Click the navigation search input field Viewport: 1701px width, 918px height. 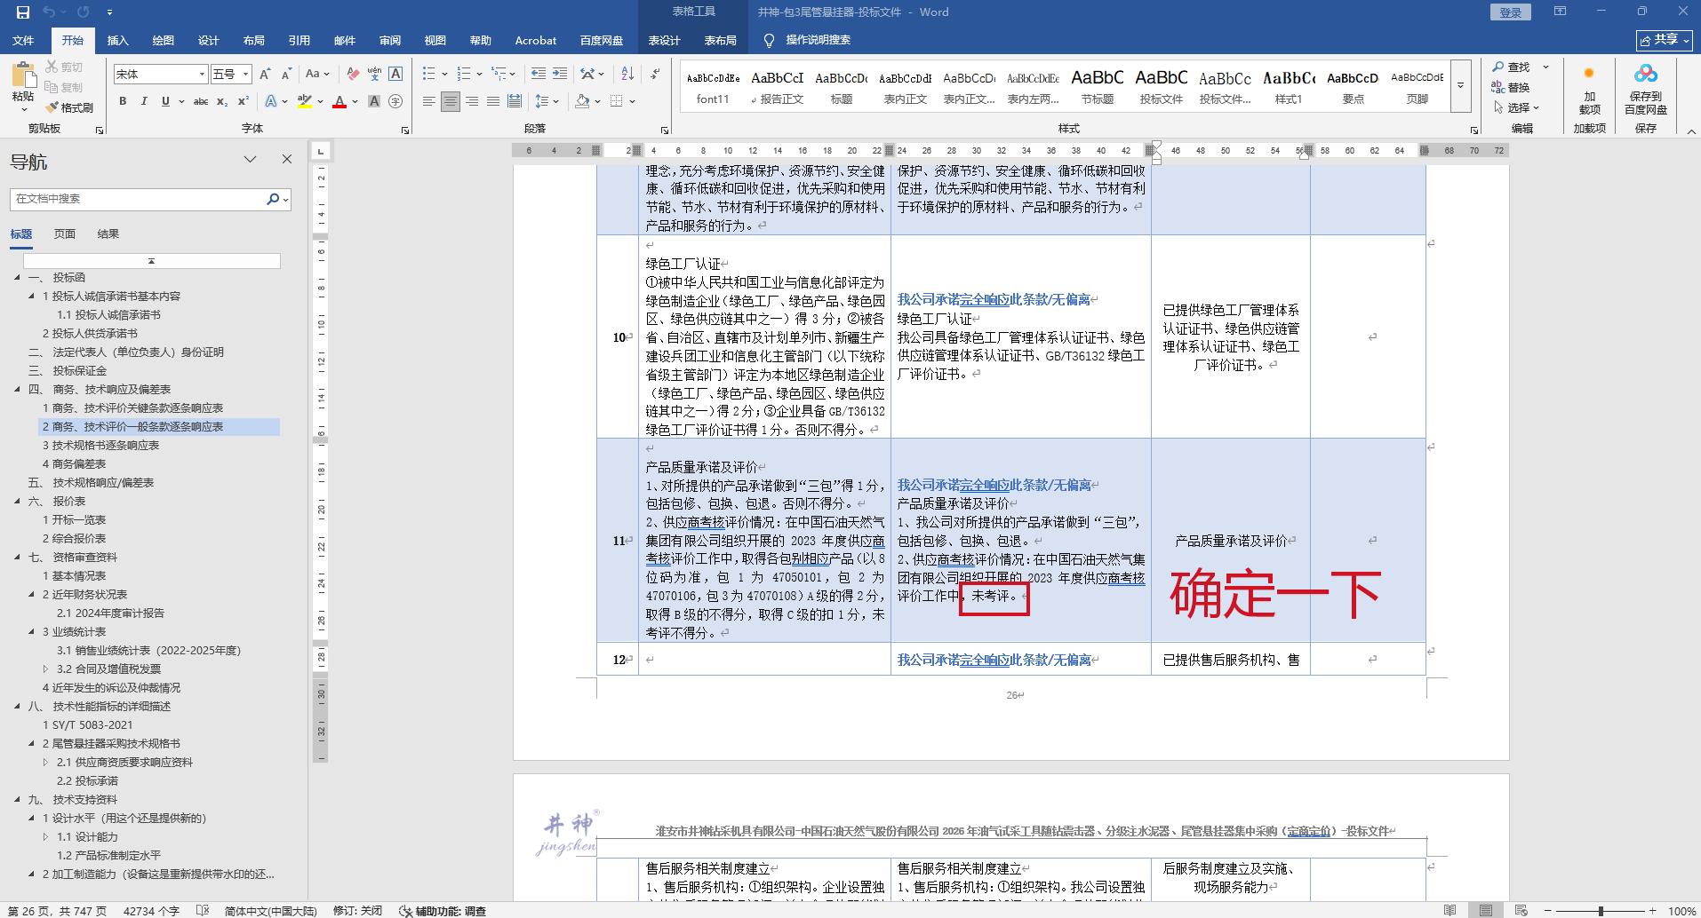[x=138, y=199]
